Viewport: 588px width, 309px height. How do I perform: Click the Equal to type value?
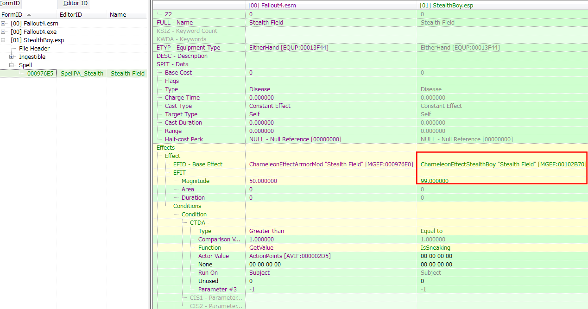tap(431, 231)
